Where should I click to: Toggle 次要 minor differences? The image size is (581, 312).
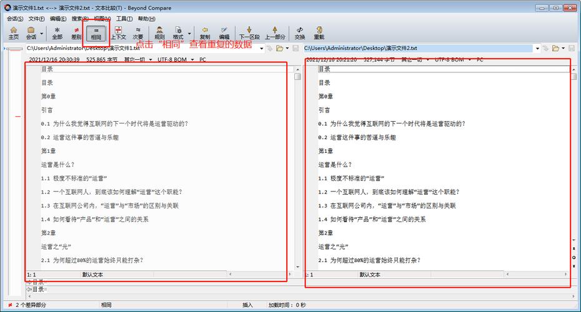click(138, 33)
